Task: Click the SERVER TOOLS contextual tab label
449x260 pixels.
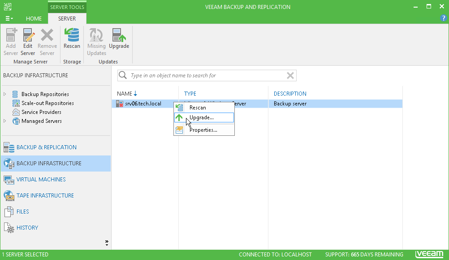Action: pyautogui.click(x=67, y=7)
